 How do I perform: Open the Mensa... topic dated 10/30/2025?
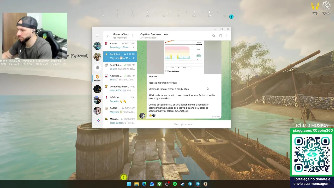click(120, 121)
